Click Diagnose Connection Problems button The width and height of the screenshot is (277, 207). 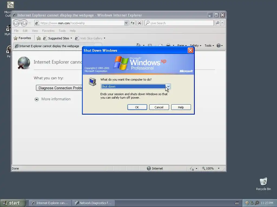[x=59, y=88]
